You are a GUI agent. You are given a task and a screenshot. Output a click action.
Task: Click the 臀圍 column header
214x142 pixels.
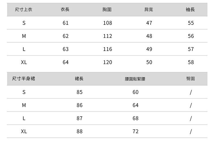coord(190,79)
